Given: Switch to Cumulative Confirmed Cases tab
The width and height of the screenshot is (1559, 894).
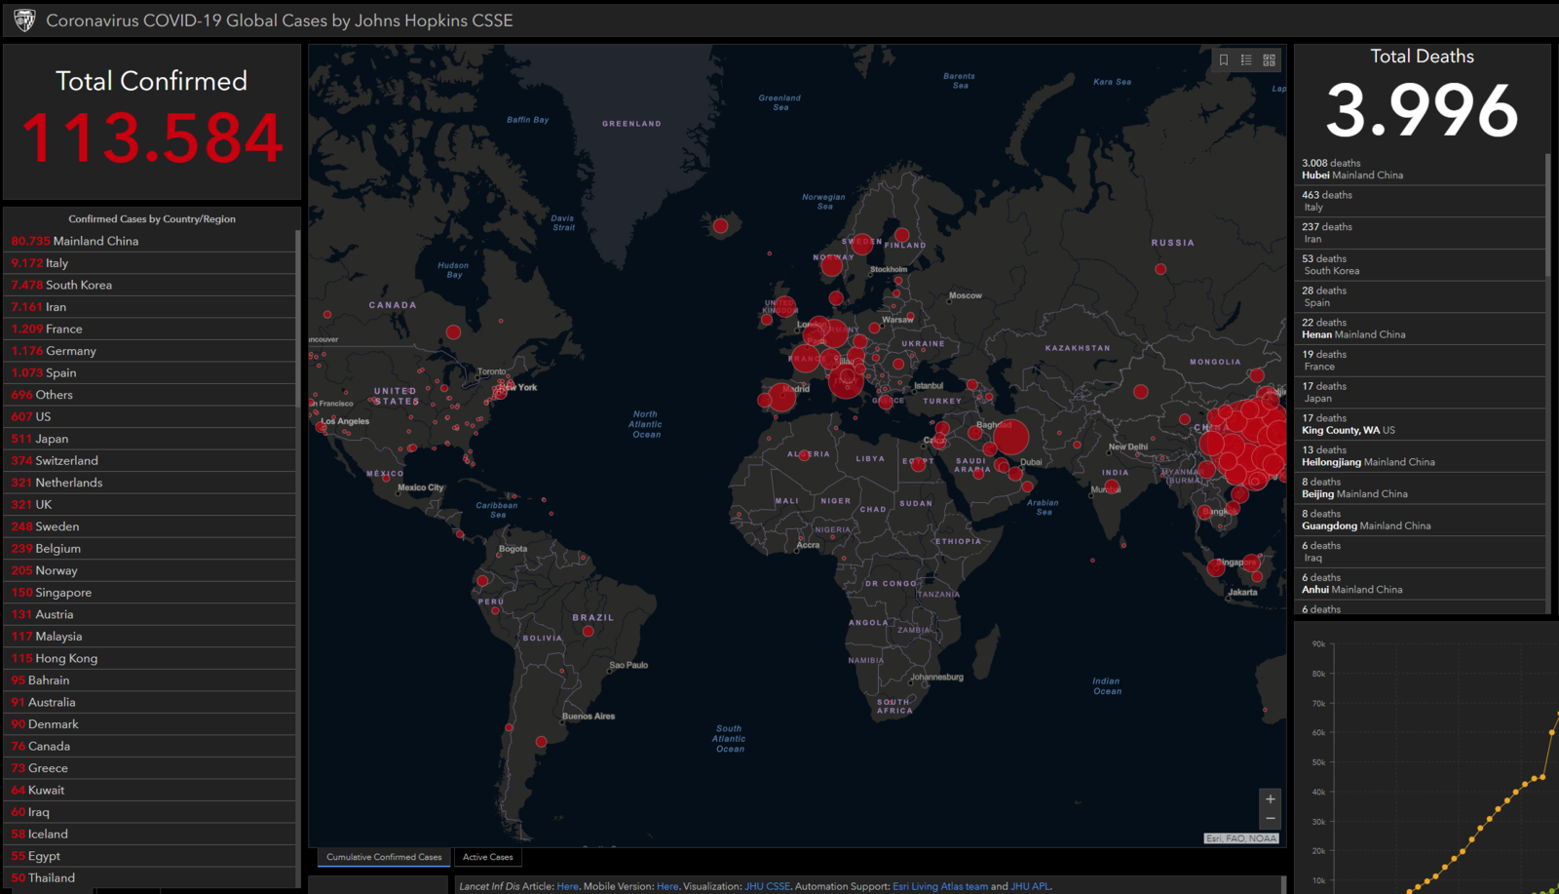Looking at the screenshot, I should [384, 857].
